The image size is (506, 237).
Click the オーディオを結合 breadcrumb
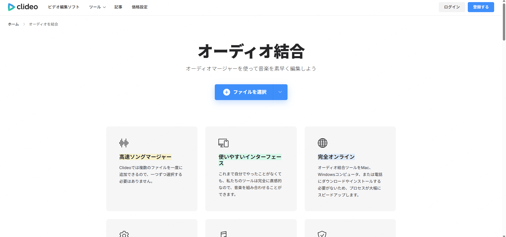43,24
